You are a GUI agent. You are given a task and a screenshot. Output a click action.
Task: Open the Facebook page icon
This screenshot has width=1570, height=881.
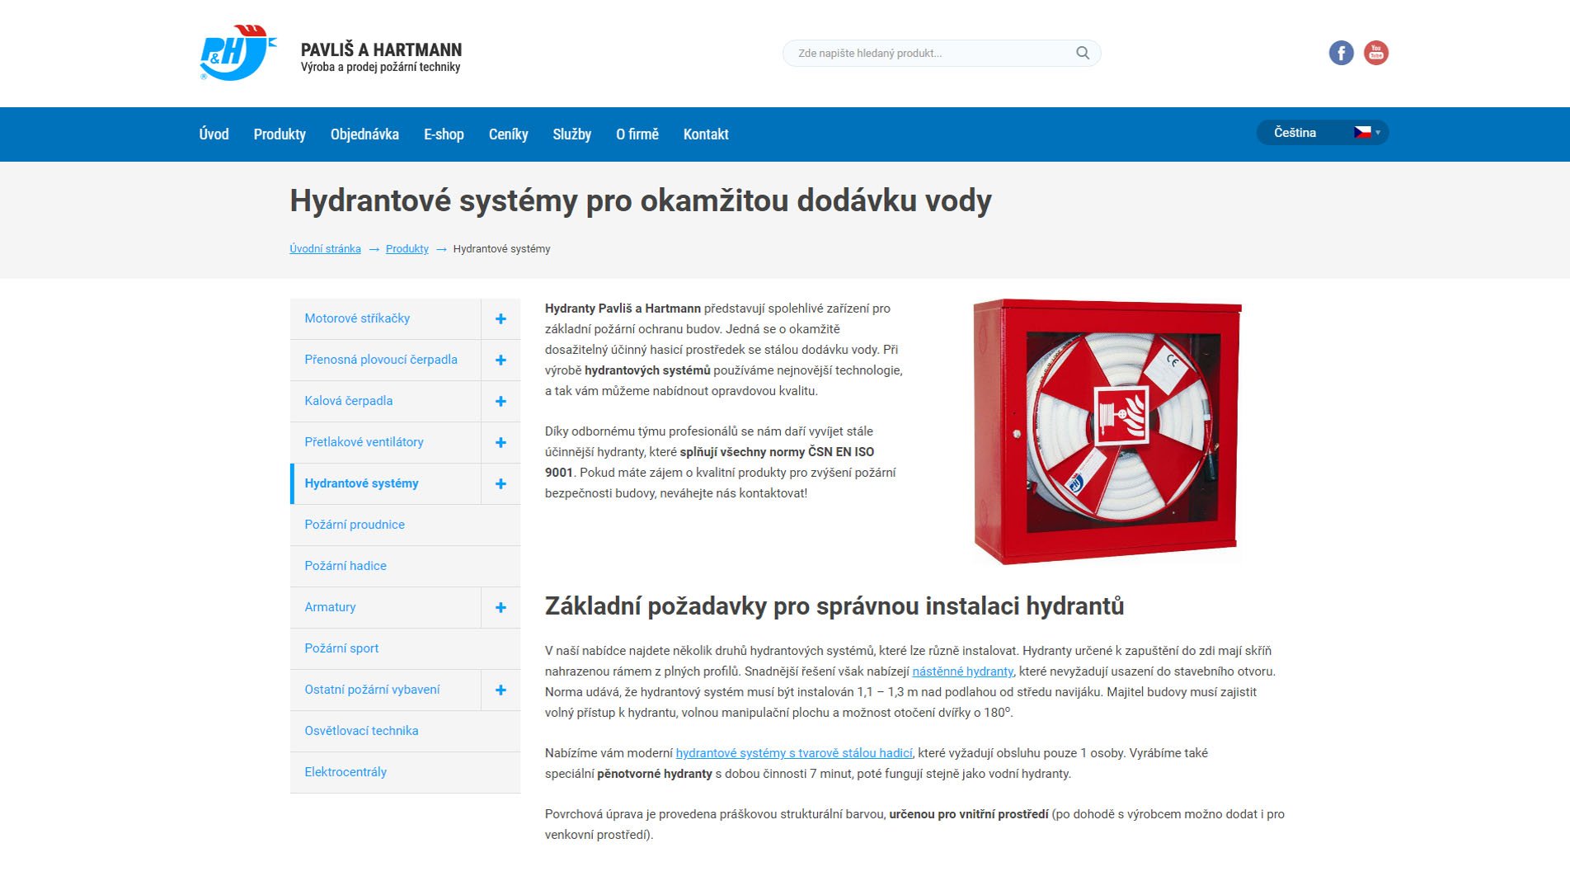pyautogui.click(x=1341, y=53)
